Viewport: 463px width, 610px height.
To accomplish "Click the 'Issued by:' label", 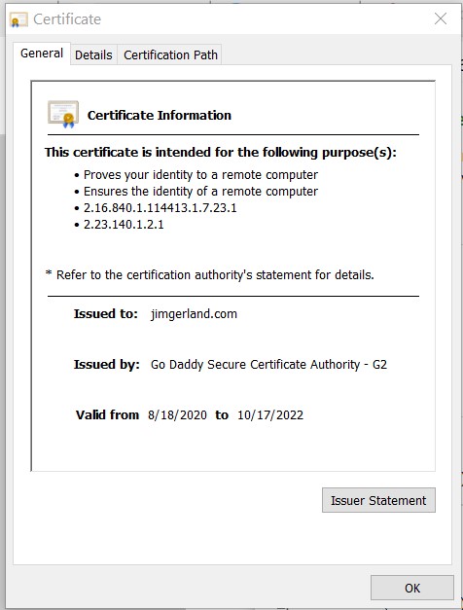I will 107,365.
